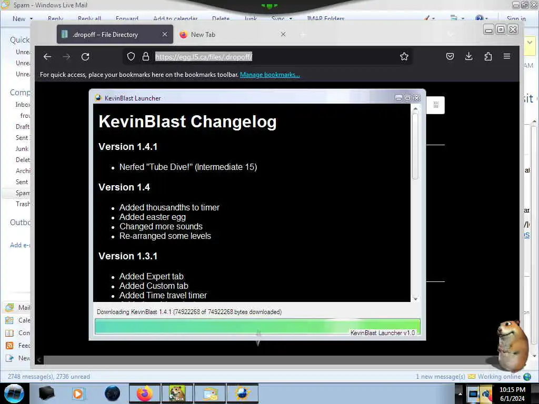The width and height of the screenshot is (539, 404).
Task: Open the media player taskbar icon
Action: click(x=79, y=393)
